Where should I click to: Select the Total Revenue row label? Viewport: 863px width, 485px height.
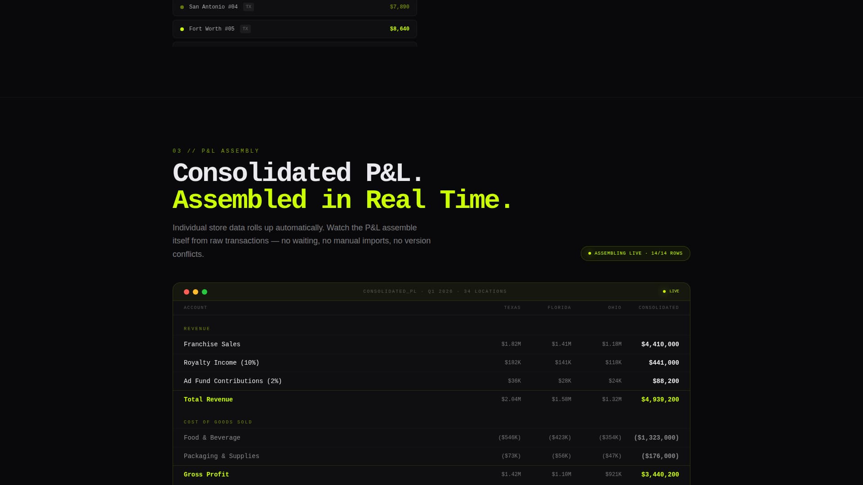[208, 400]
